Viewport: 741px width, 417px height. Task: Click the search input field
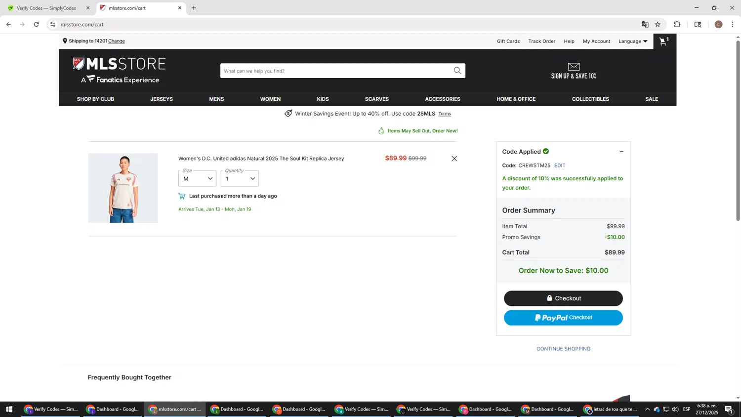tap(336, 71)
